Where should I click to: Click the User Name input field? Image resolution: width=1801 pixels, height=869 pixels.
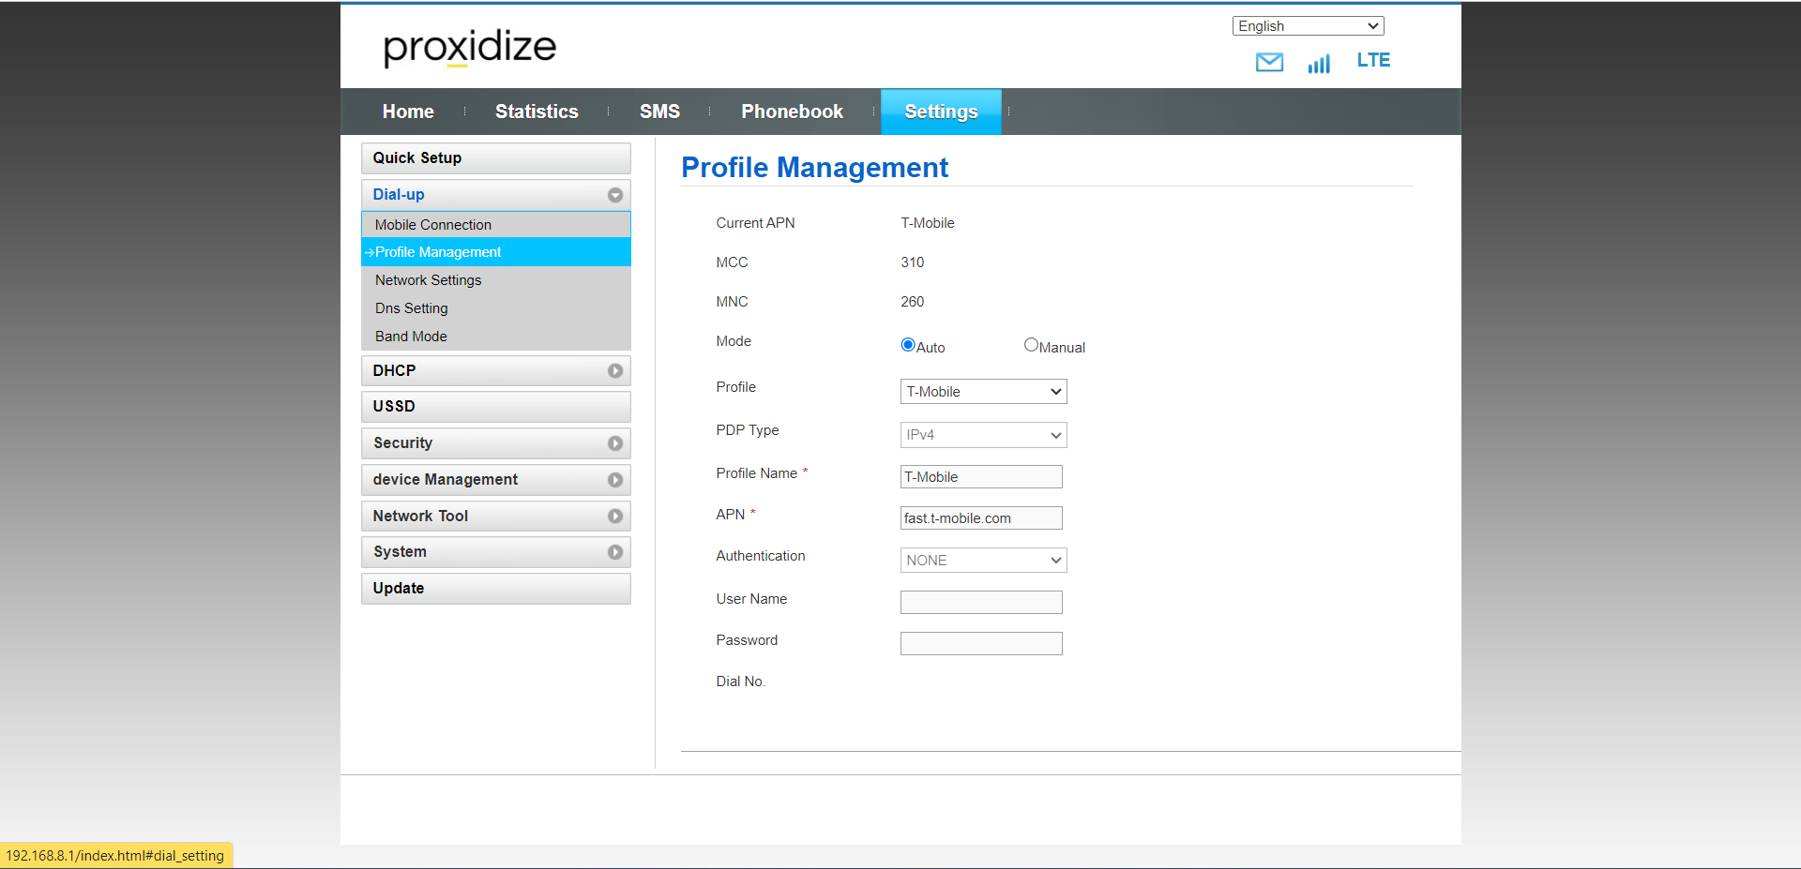[981, 603]
